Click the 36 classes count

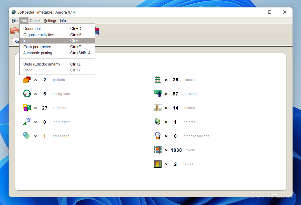point(175,80)
